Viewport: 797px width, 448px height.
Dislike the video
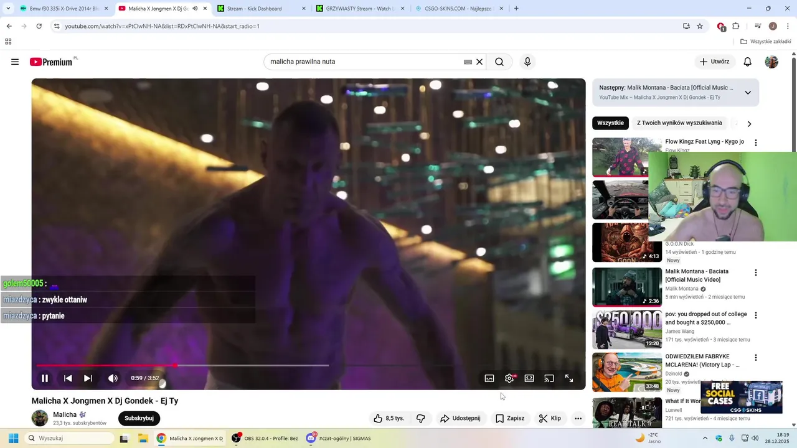[x=420, y=418]
